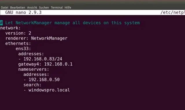This screenshot has height=110, width=185.
Task: Click on 'NetworkManager' renderer value
Action: click(x=49, y=38)
